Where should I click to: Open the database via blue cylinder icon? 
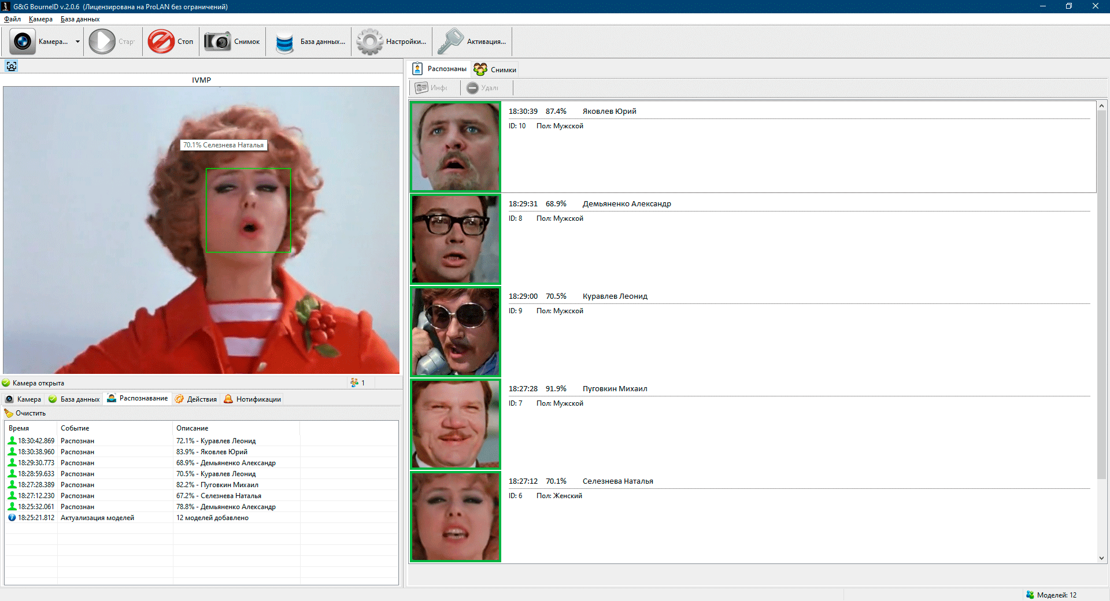[x=284, y=42]
